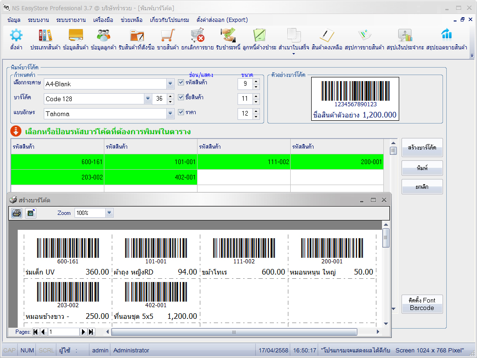Screen dimensions: 477x358
Task: Increase รหัสสินค้า font size 9
Action: pyautogui.click(x=256, y=81)
